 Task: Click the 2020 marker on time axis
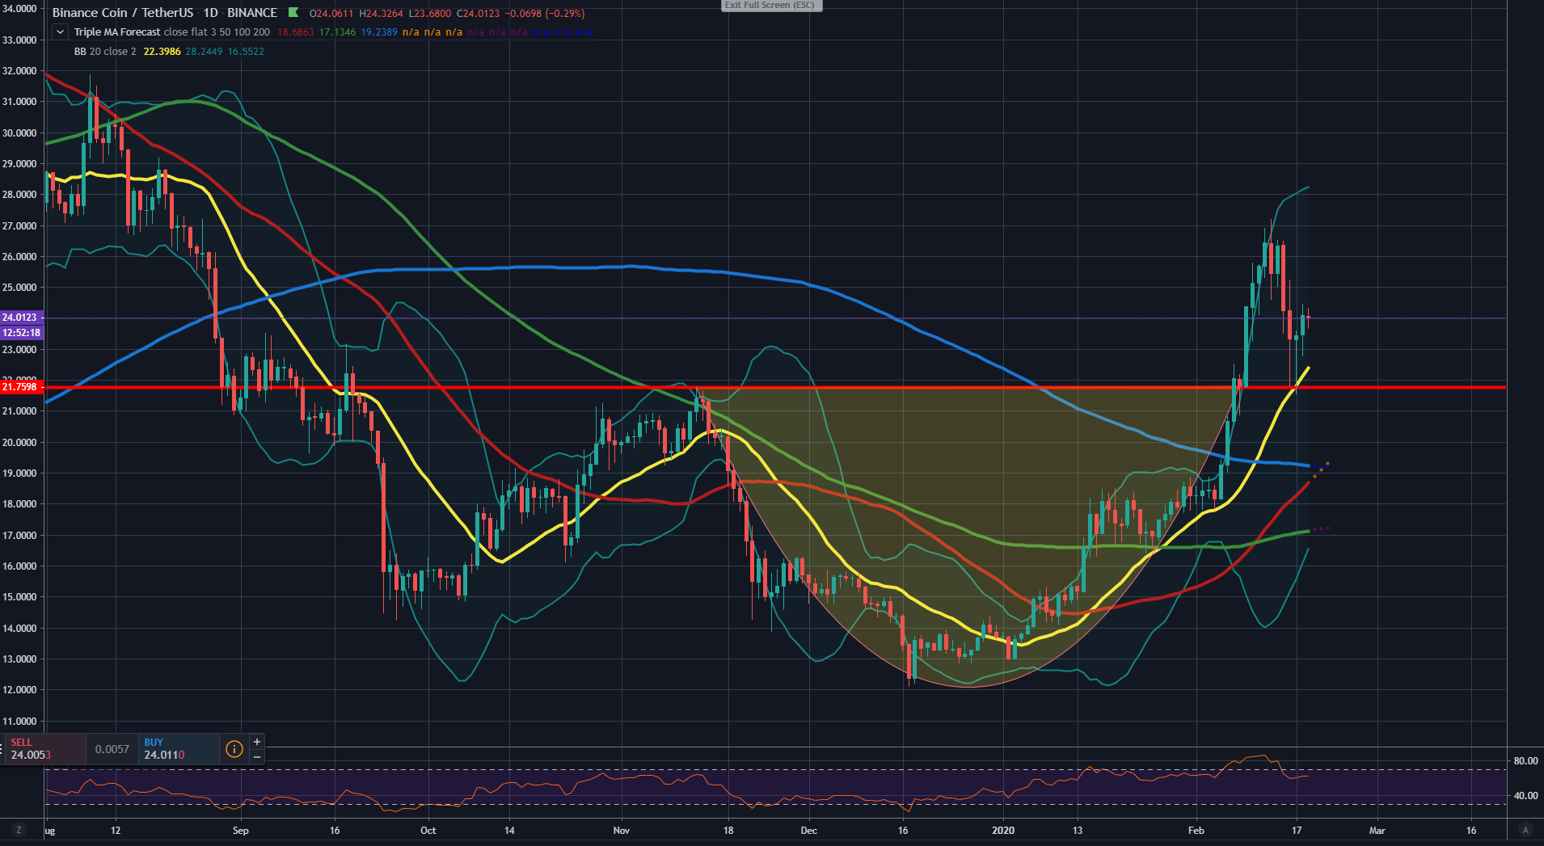pyautogui.click(x=1002, y=831)
